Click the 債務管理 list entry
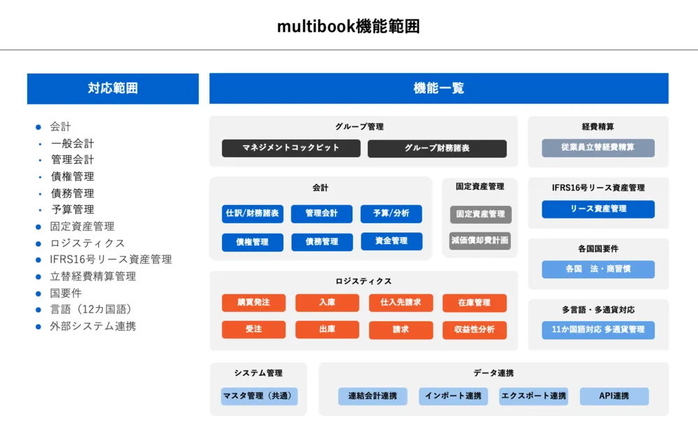 click(x=72, y=193)
